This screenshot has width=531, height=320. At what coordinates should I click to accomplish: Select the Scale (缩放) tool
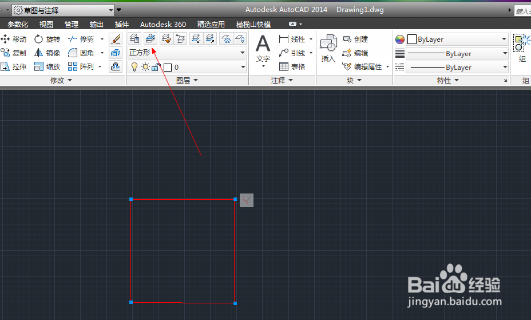(x=47, y=67)
